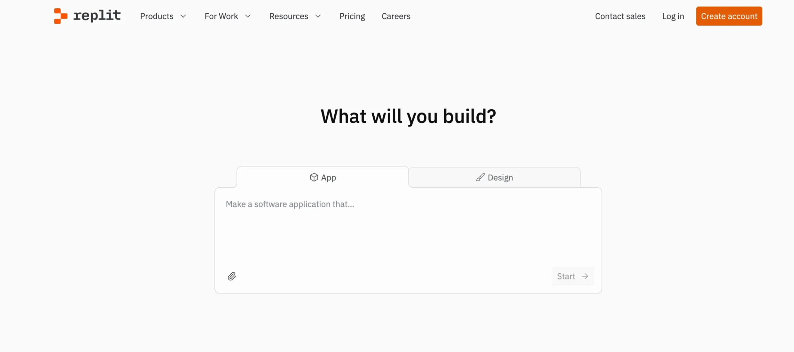Click the Log in link

(x=673, y=16)
